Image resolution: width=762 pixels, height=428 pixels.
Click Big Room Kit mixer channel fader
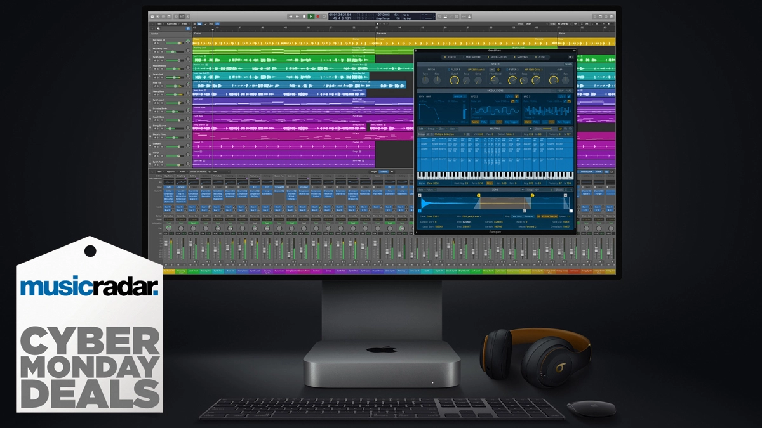(x=166, y=243)
